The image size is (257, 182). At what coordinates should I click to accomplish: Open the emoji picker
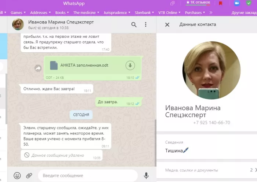(17, 176)
